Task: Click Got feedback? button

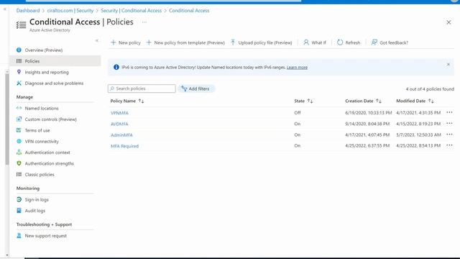Action: point(390,42)
